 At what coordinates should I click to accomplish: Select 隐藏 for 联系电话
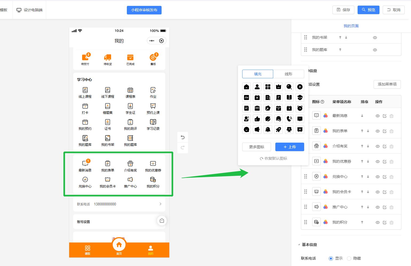tap(349, 258)
